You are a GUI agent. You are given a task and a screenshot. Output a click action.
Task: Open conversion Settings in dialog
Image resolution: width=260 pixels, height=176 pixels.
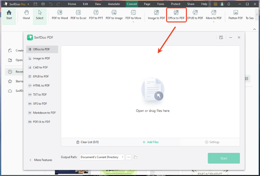(x=212, y=142)
